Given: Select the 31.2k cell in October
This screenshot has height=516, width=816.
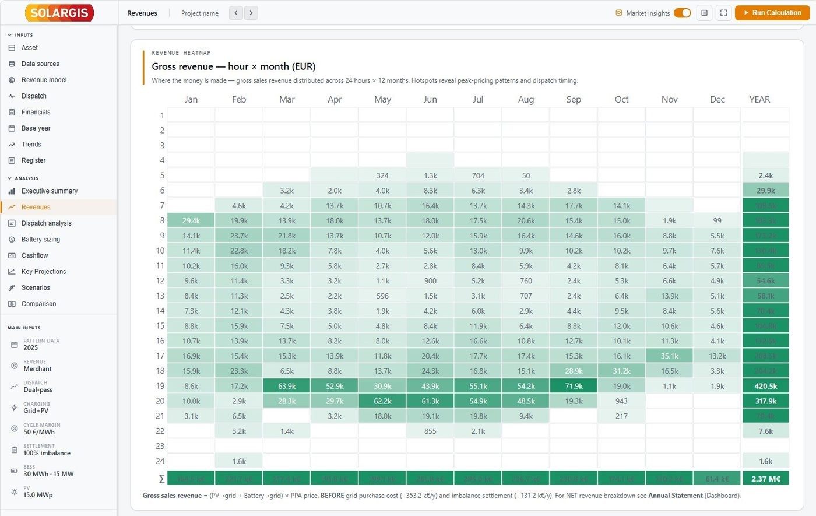Looking at the screenshot, I should pyautogui.click(x=621, y=371).
